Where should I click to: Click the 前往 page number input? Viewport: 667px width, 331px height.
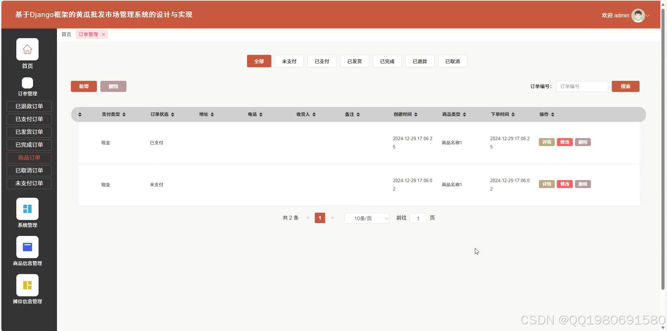point(418,218)
